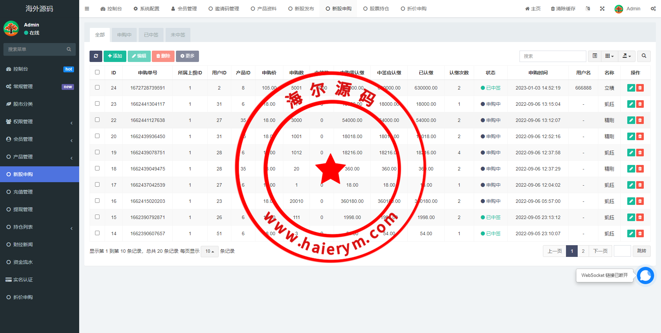The width and height of the screenshot is (661, 333).
Task: Open the chat bubble icon
Action: coord(645,275)
